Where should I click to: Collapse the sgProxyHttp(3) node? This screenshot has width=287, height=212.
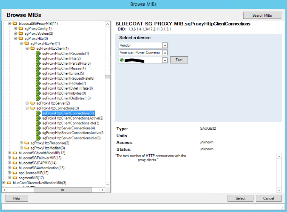(15, 39)
